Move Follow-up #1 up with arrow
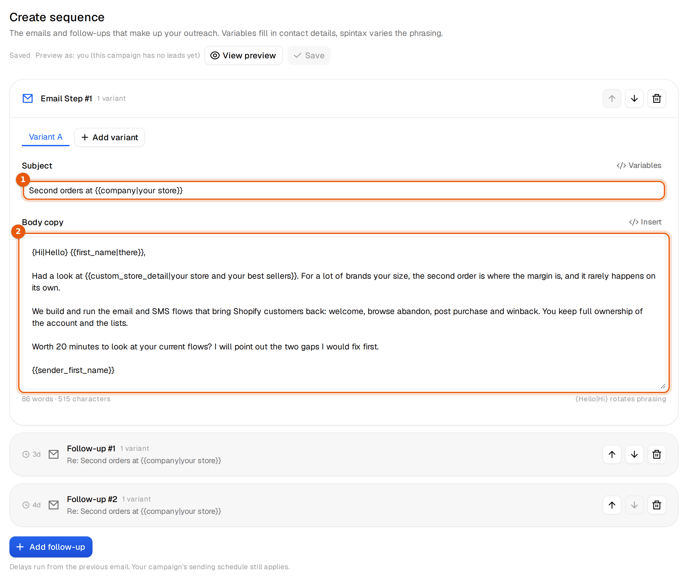This screenshot has height=581, width=688. 612,454
